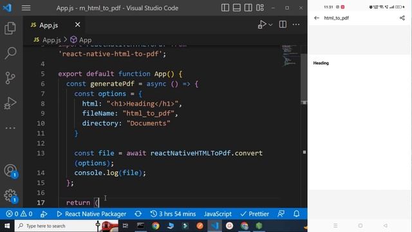Open the Run and Debug view

click(x=10, y=103)
